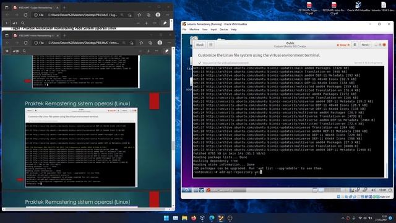Click the Back button in Cubic
This screenshot has width=396, height=223.
point(200,45)
